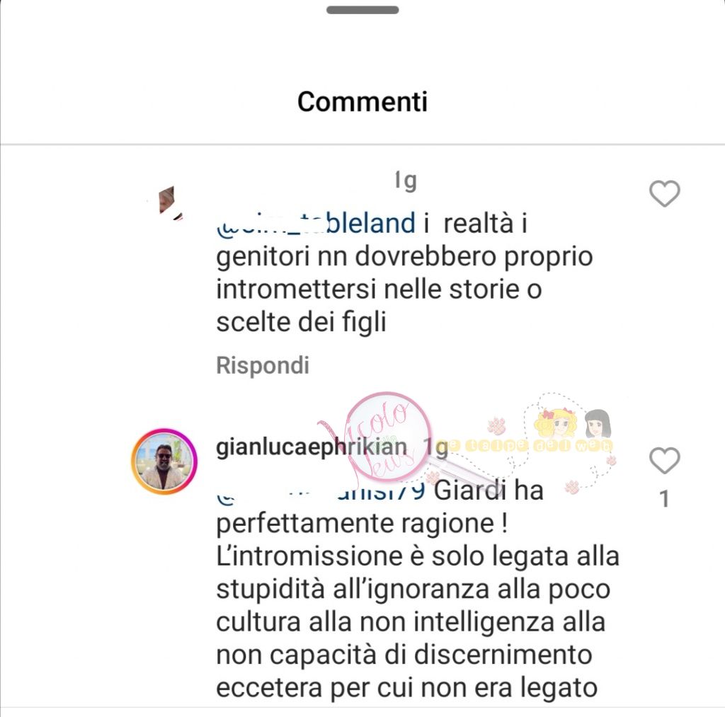This screenshot has height=717, width=725.
Task: Click the dark-haired cartoon girl watermark
Action: (x=598, y=423)
